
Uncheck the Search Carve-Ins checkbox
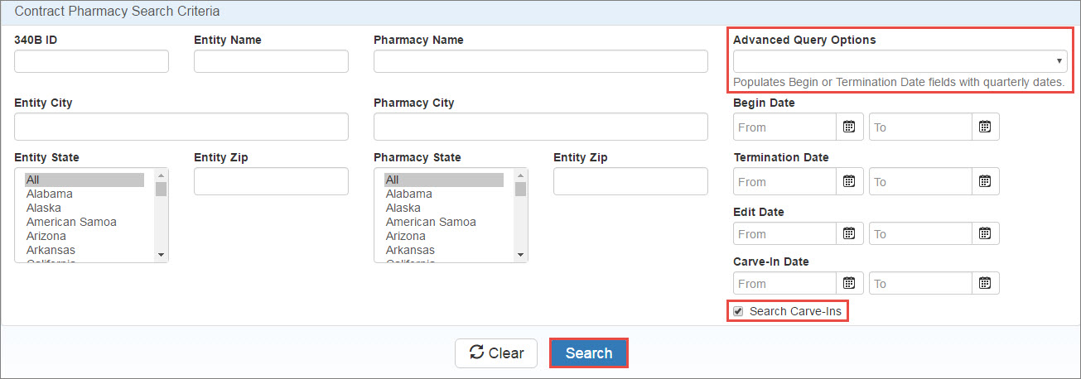(739, 312)
